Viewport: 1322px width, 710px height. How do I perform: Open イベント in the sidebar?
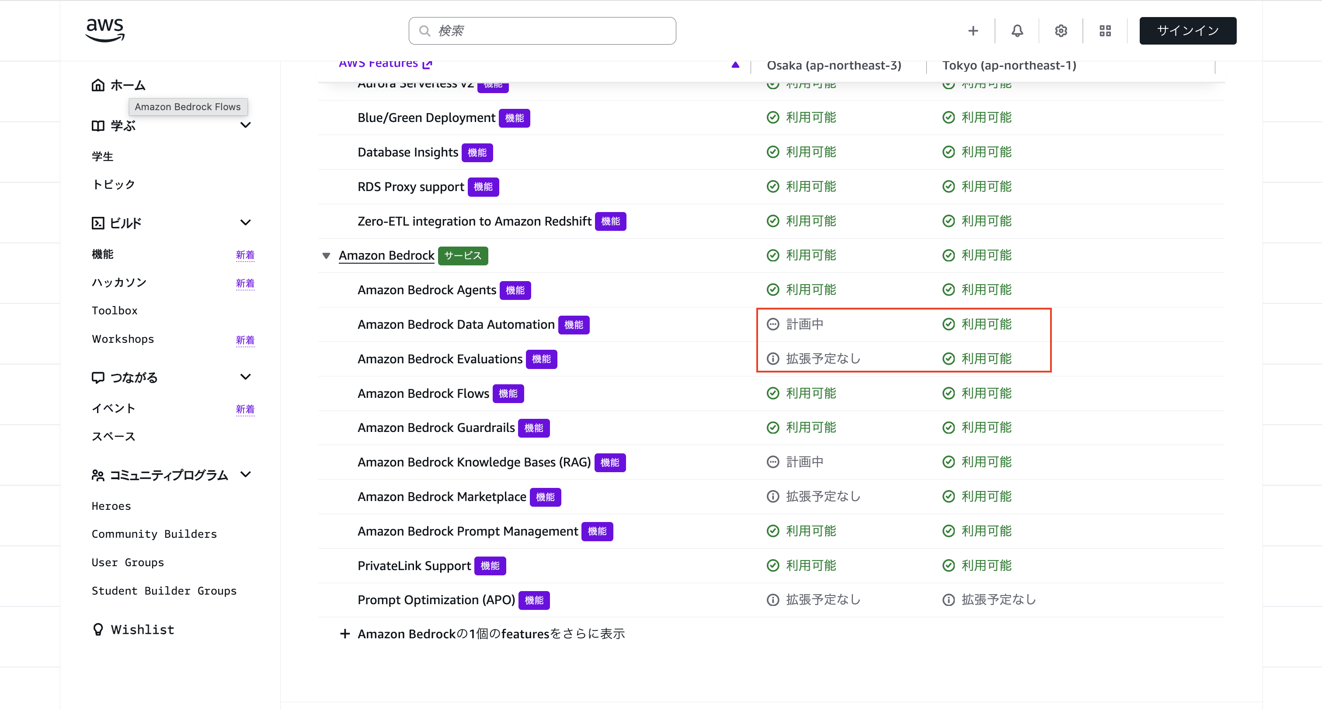tap(113, 408)
